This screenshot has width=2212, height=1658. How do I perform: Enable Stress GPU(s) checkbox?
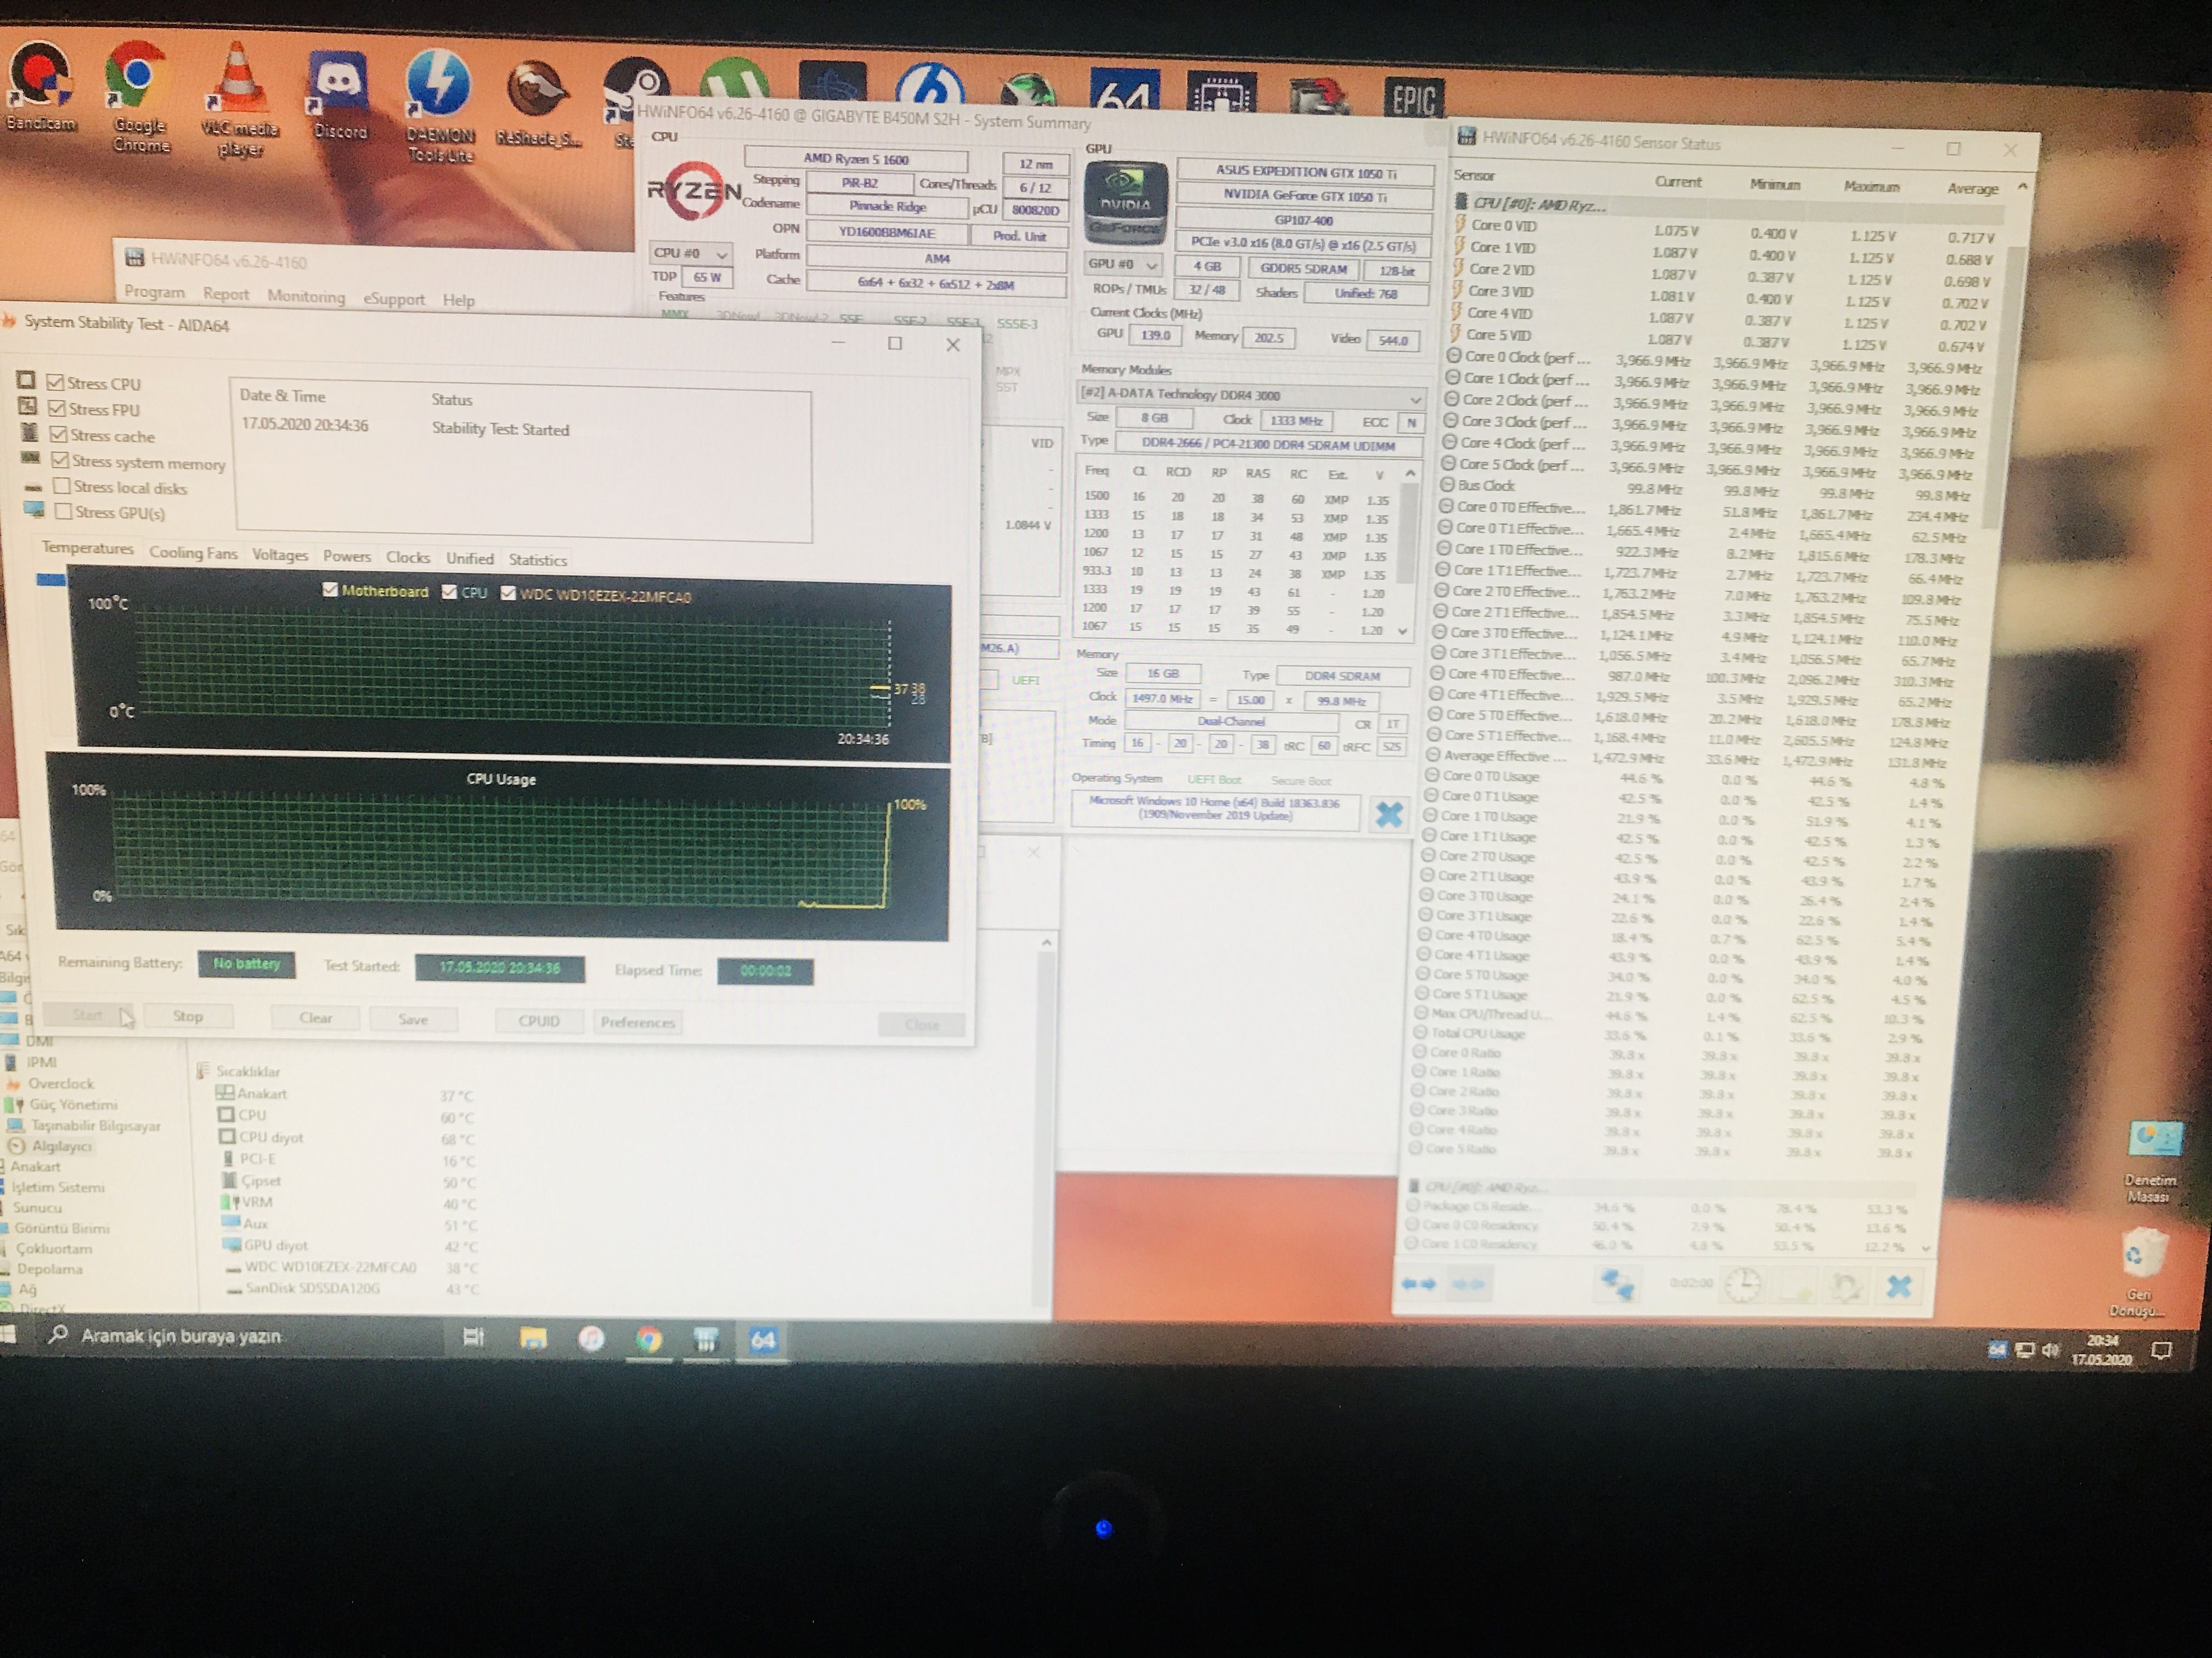pyautogui.click(x=64, y=512)
